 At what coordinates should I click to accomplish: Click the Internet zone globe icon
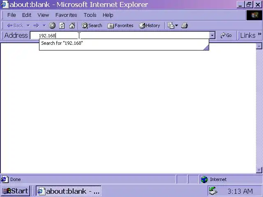point(204,179)
